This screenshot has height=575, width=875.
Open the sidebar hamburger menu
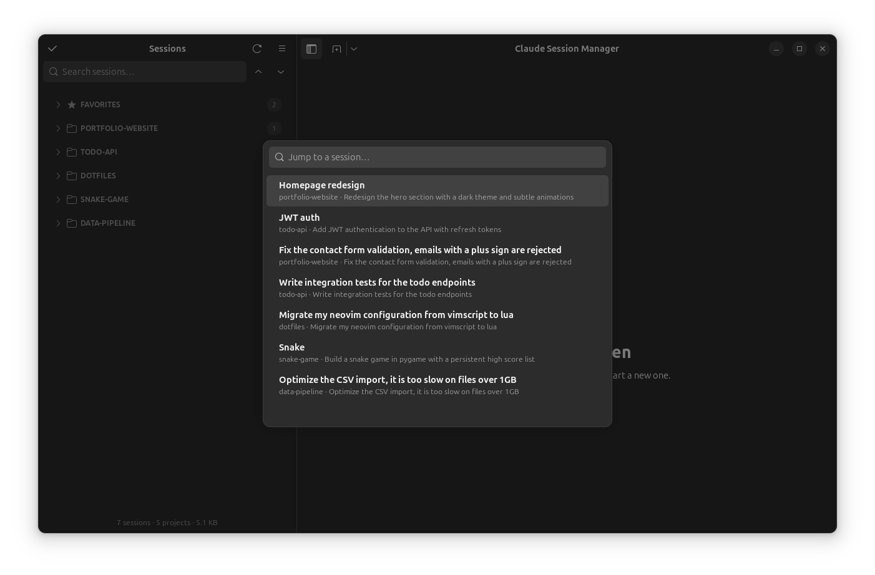point(282,49)
